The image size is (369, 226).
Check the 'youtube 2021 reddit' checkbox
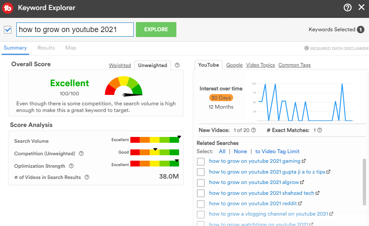pos(201,204)
